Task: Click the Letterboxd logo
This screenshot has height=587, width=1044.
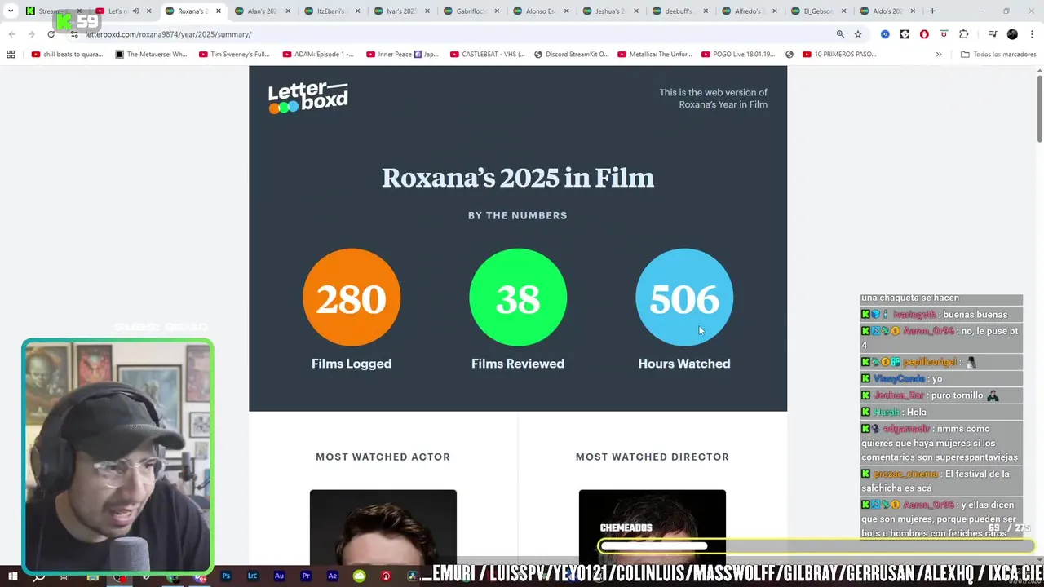Action: coord(308,98)
